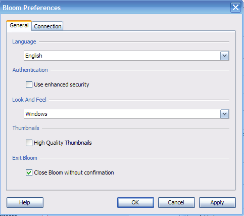244x216 pixels.
Task: Select the General tab
Action: pyautogui.click(x=19, y=25)
